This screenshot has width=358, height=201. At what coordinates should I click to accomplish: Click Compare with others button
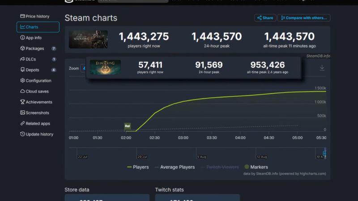point(304,18)
